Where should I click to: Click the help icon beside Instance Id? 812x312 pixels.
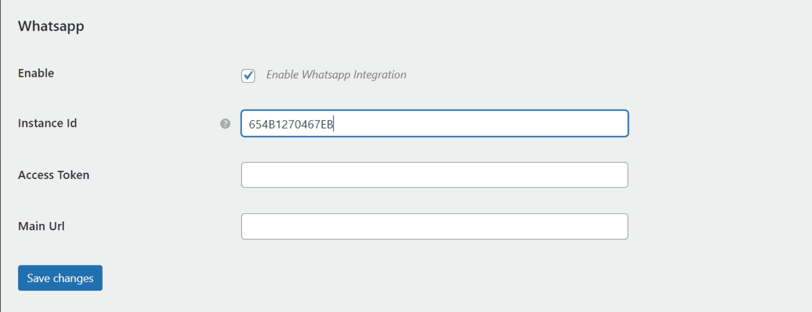(x=225, y=124)
